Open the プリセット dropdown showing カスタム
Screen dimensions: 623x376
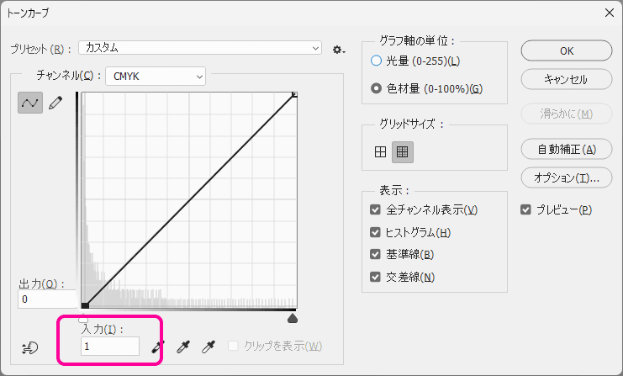pos(200,48)
